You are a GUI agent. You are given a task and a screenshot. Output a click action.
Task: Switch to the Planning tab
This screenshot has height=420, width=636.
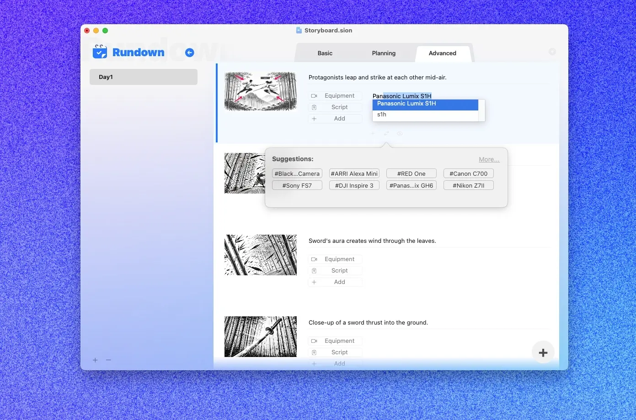click(x=384, y=53)
